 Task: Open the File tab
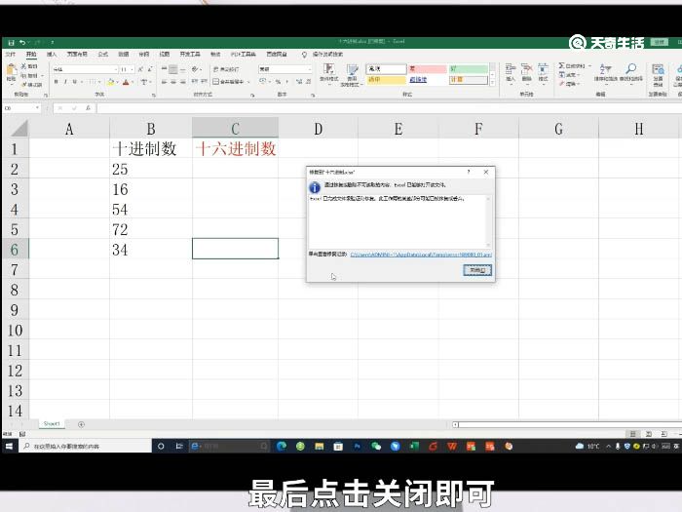point(10,54)
